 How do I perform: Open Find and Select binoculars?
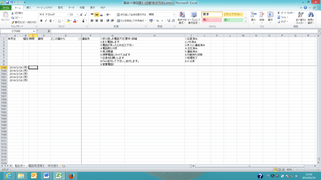point(310,18)
